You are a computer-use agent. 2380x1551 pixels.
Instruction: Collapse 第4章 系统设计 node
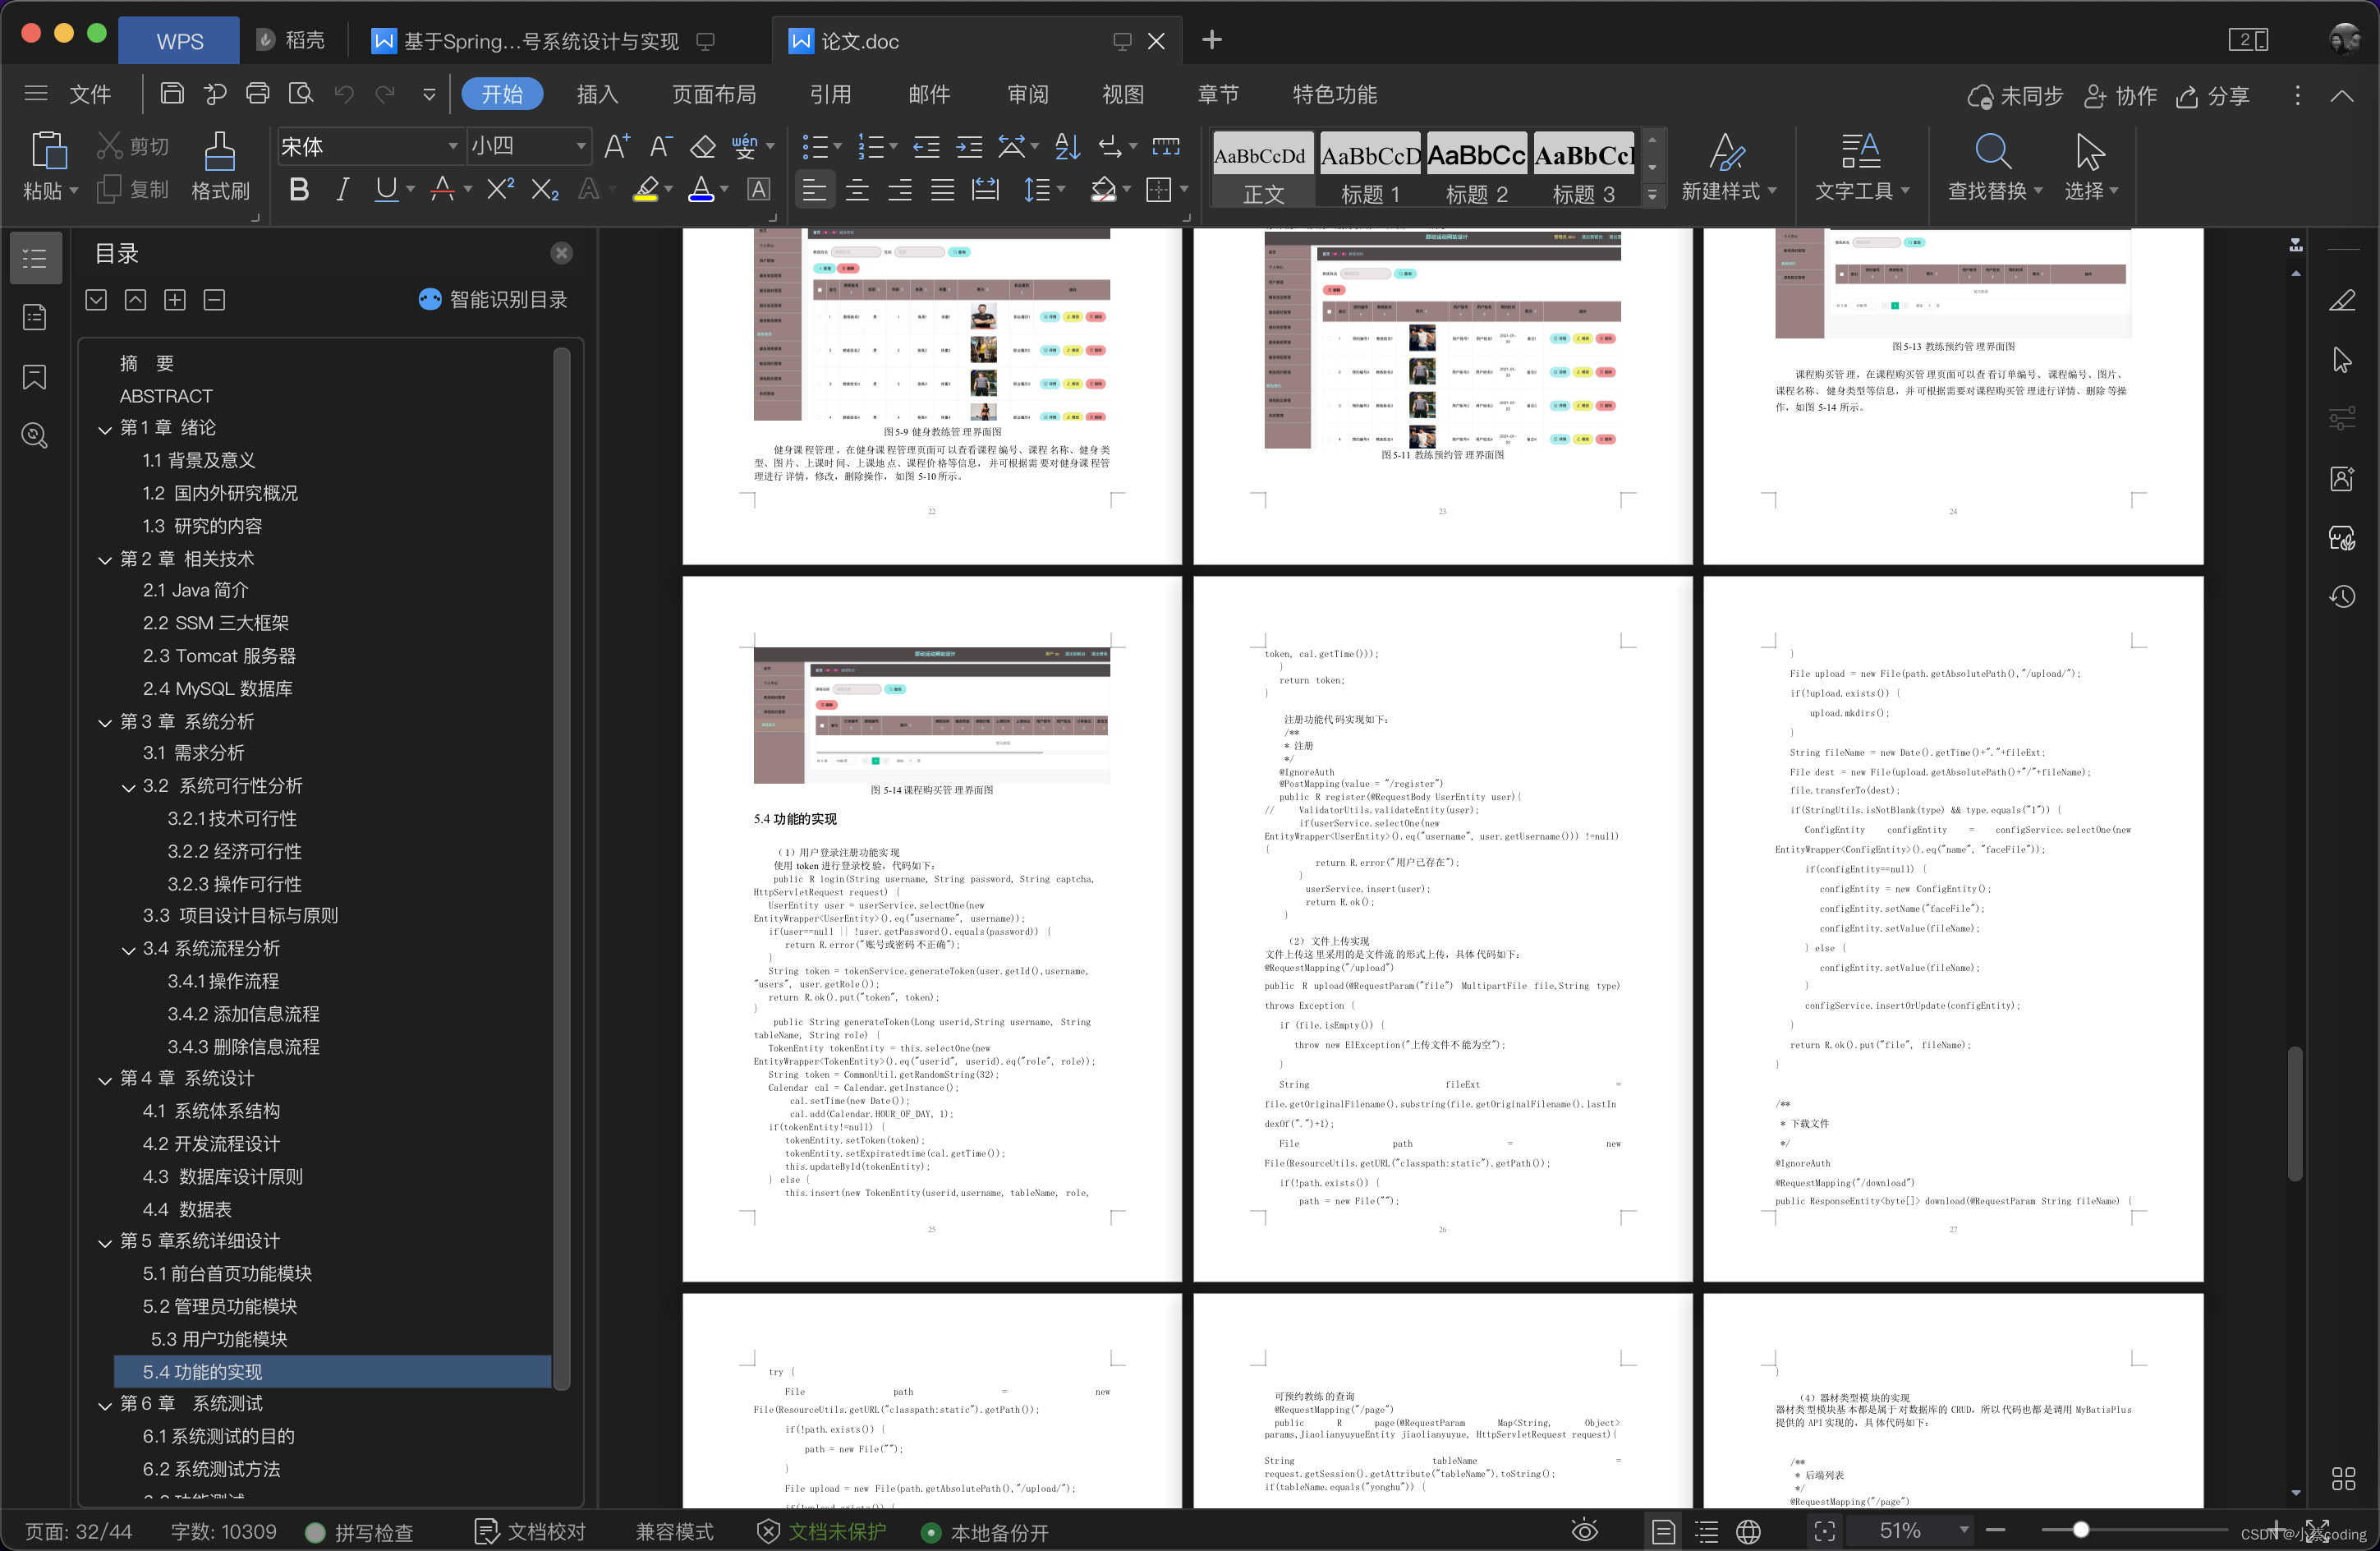pyautogui.click(x=104, y=1080)
